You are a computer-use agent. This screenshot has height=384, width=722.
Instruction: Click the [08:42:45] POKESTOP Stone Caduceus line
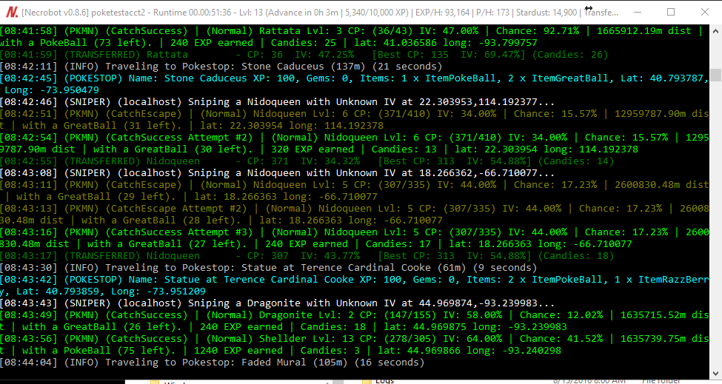pos(354,84)
